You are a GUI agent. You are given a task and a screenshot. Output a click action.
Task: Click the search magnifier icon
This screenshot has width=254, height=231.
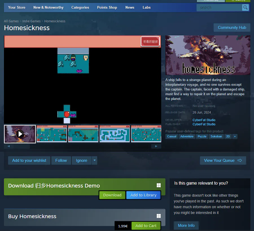point(245,7)
